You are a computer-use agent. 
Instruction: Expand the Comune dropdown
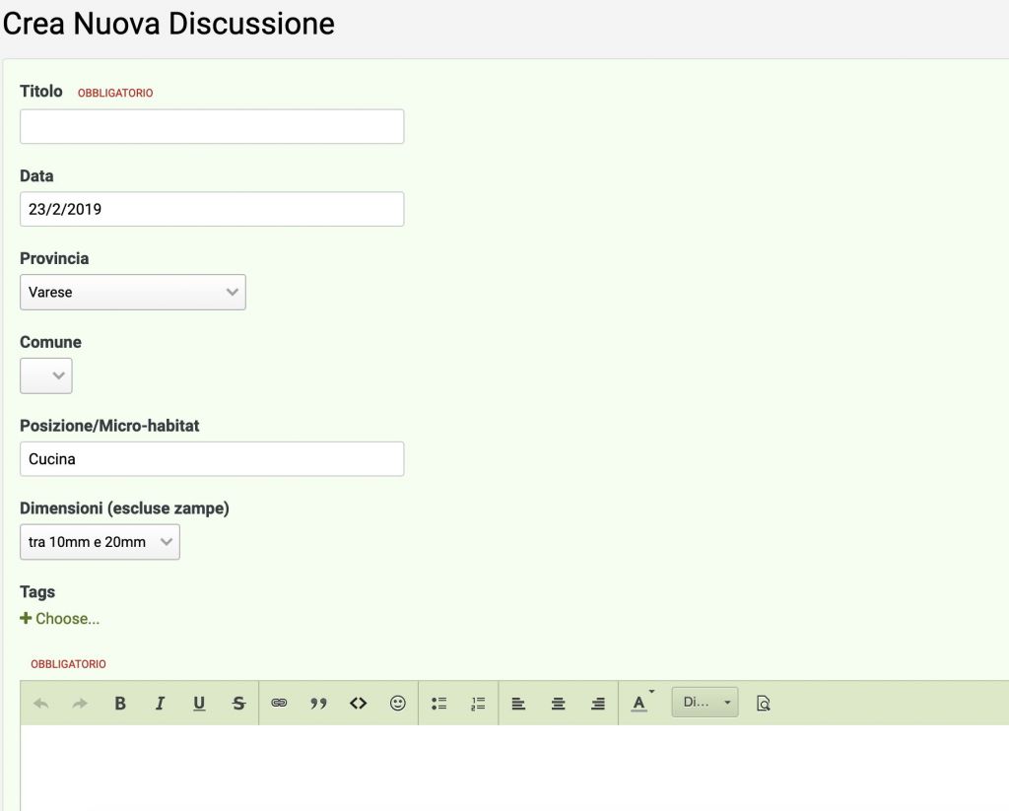coord(46,375)
